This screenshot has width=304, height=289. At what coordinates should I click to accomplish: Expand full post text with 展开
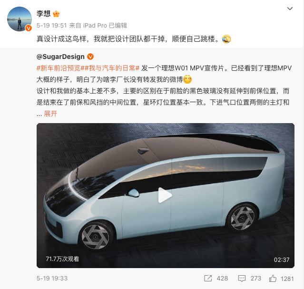point(50,114)
